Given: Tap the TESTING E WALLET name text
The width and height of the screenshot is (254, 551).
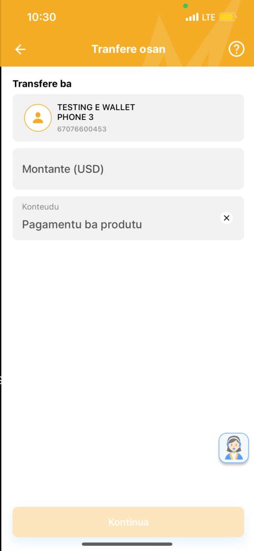Looking at the screenshot, I should 96,107.
